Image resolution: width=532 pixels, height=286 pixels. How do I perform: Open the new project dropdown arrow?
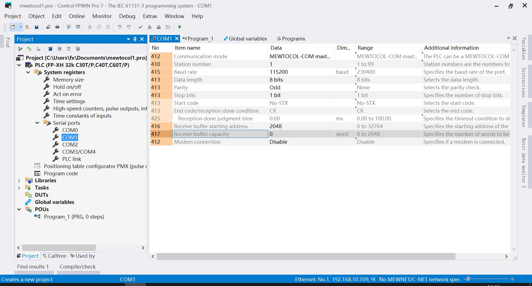click(x=21, y=27)
